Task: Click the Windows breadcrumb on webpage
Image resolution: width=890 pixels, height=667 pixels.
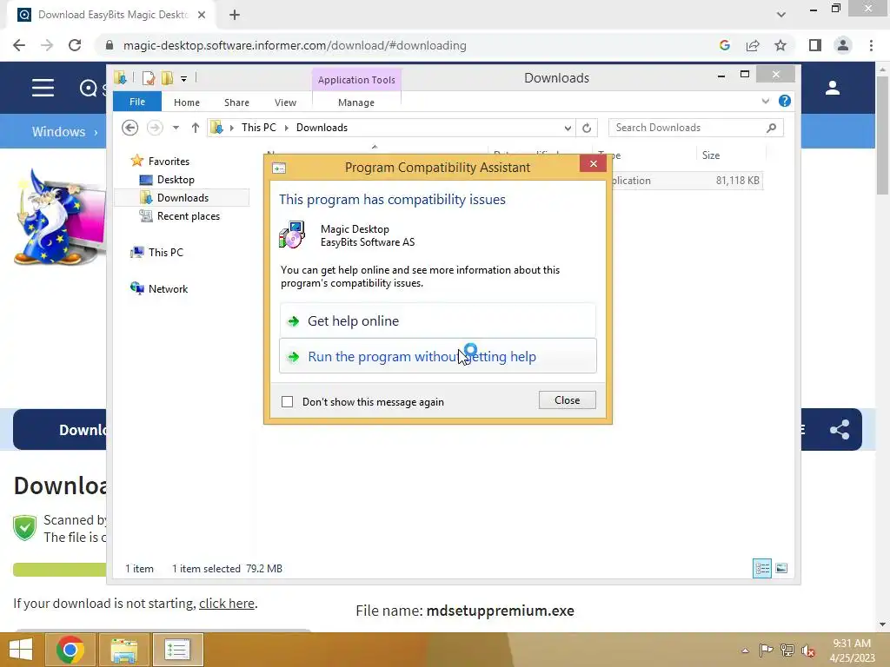Action: [58, 132]
